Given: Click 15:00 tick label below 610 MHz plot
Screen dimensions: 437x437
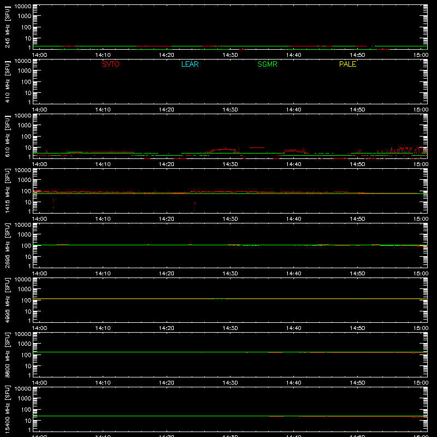Looking at the screenshot, I should [x=421, y=164].
